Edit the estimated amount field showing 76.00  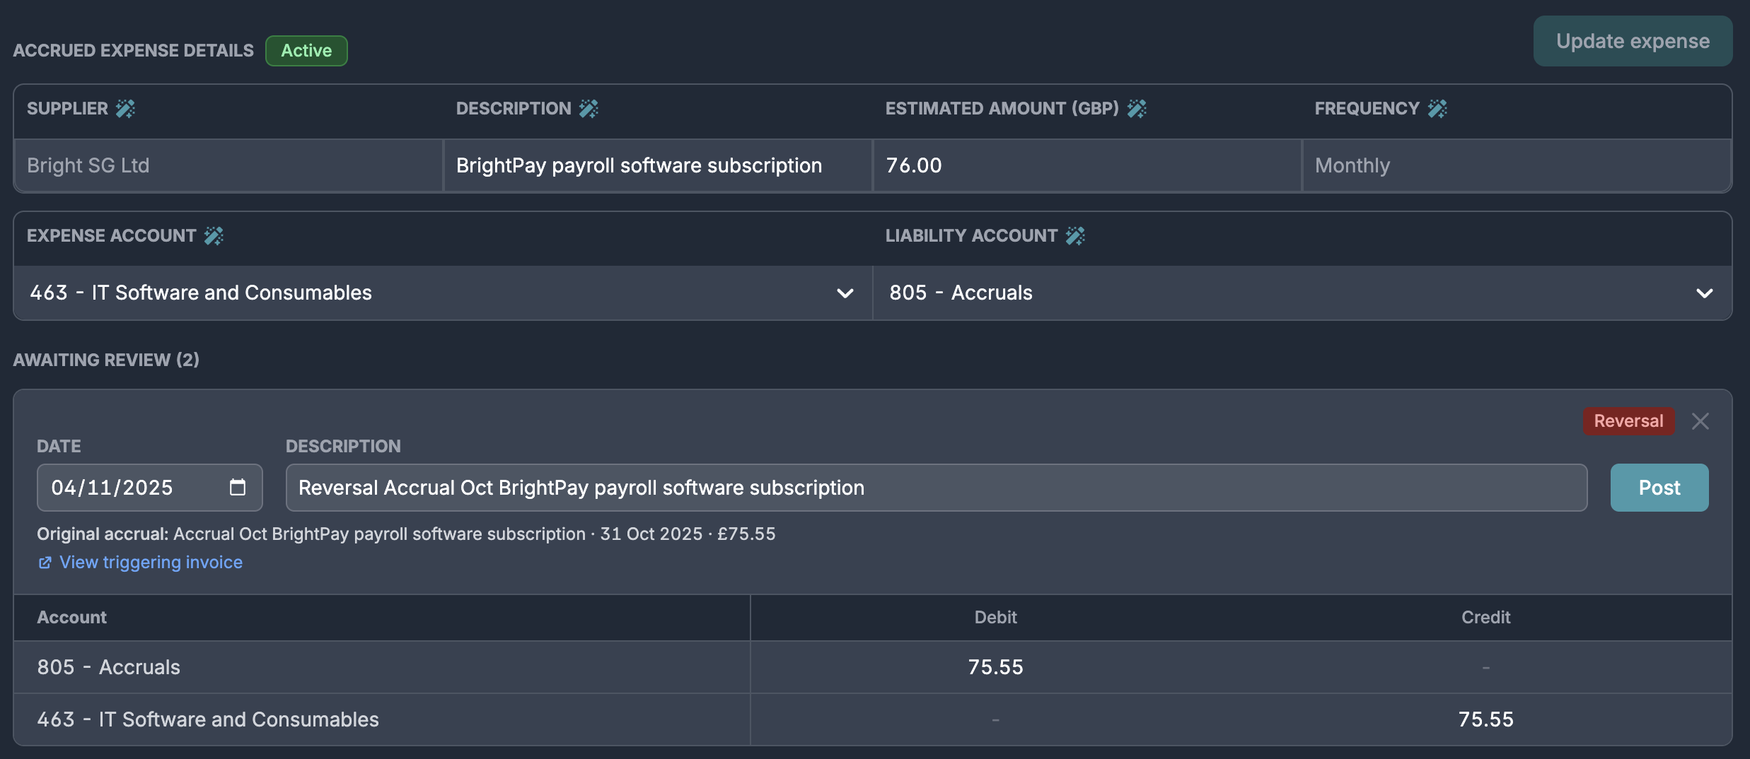pyautogui.click(x=1087, y=165)
